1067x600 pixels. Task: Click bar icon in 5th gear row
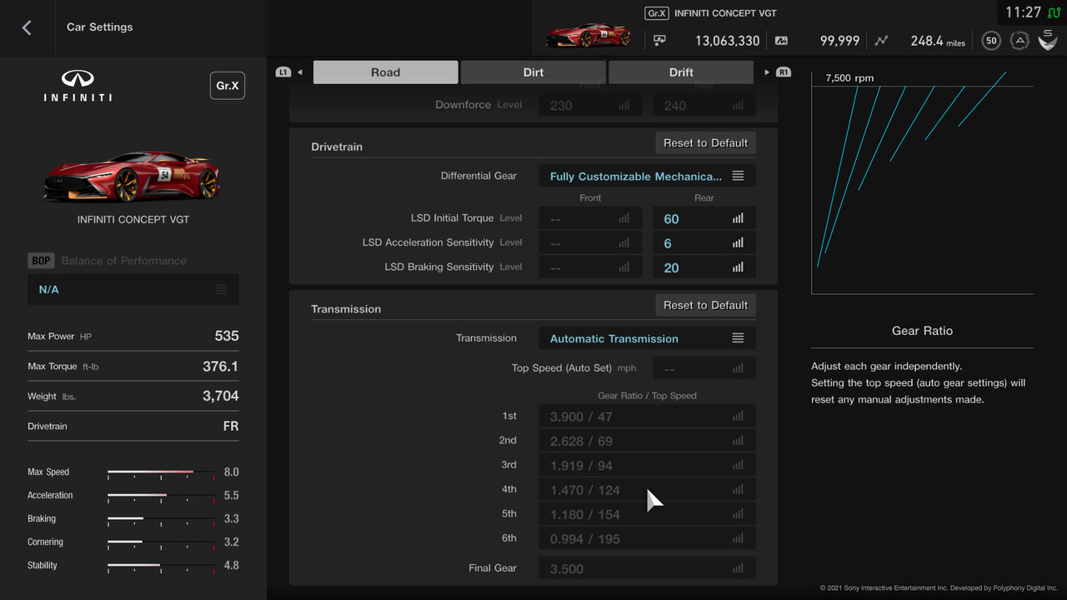coord(738,514)
